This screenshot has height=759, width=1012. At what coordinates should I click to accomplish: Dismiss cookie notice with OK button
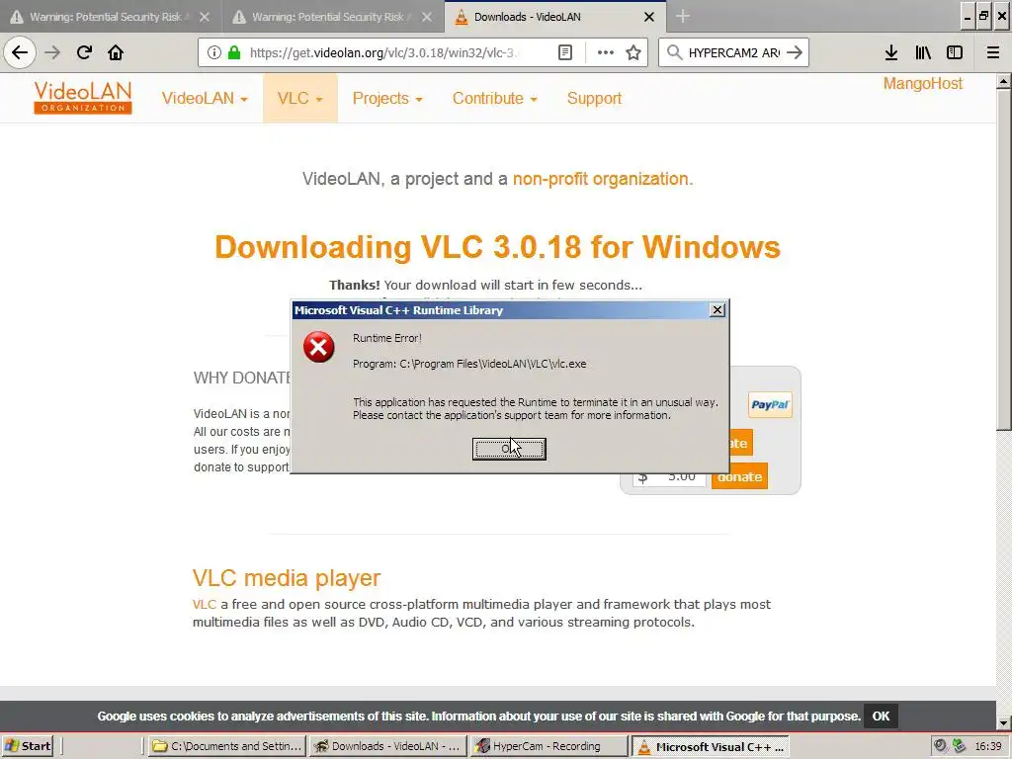[x=881, y=716]
